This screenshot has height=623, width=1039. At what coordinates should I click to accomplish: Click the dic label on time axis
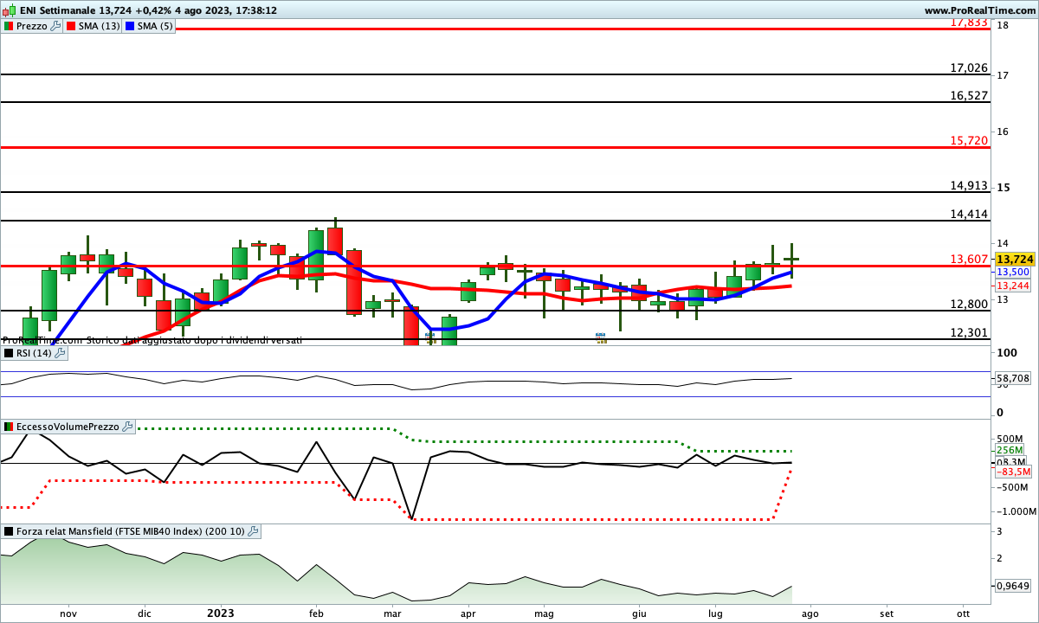(144, 613)
